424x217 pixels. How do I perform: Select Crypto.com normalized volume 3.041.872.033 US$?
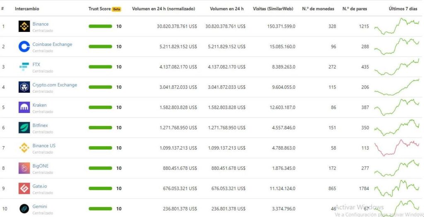(178, 87)
